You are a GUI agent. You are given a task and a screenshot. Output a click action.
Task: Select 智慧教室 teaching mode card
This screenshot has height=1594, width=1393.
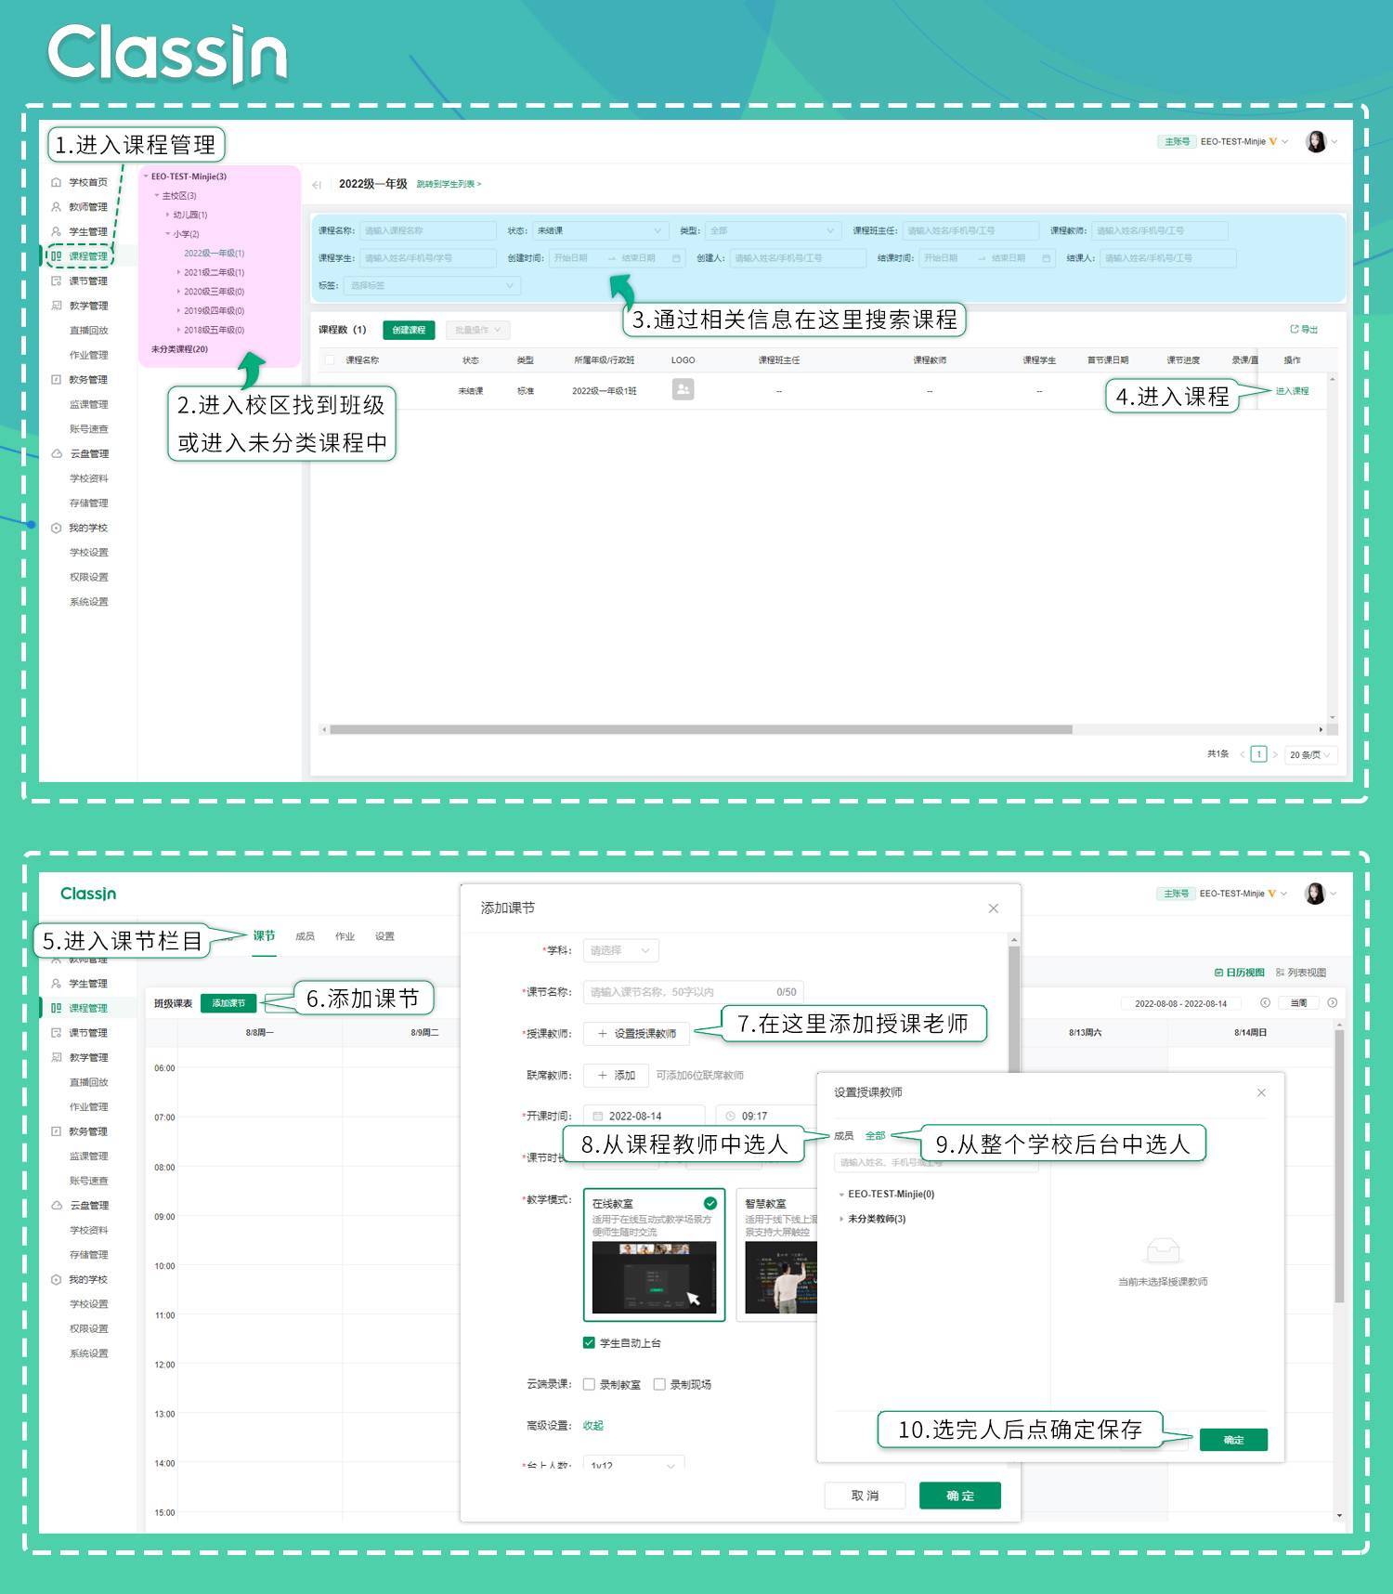pos(777,1254)
